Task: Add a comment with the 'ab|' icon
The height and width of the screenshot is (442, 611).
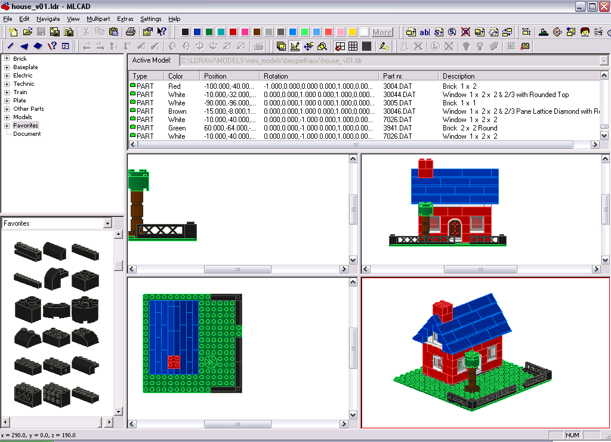Action: pyautogui.click(x=425, y=32)
